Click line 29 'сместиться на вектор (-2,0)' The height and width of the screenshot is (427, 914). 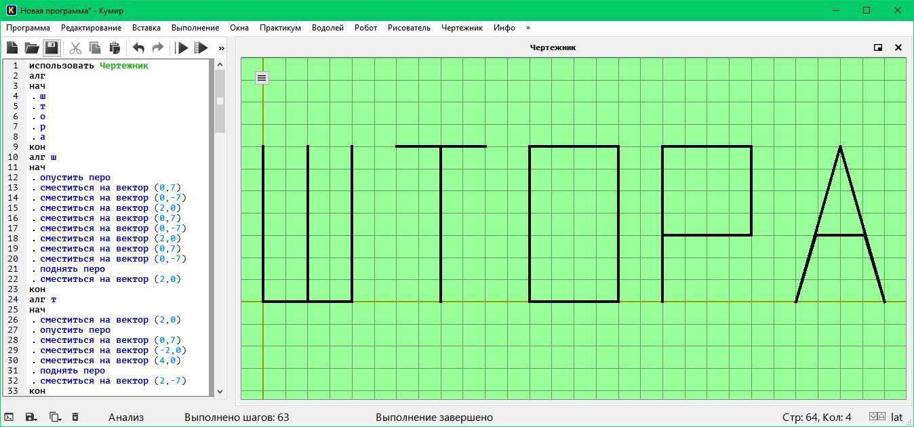click(113, 350)
